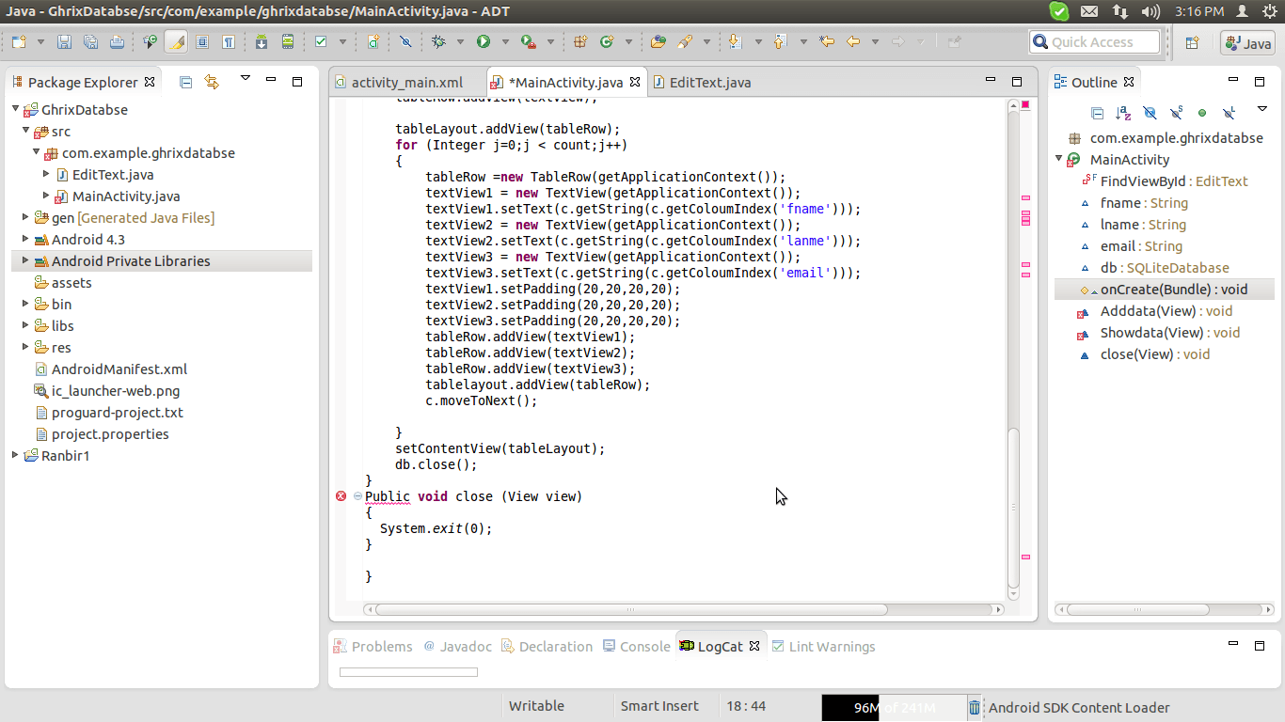Open the Android SDK Manager icon
The height and width of the screenshot is (722, 1285).
point(261,42)
